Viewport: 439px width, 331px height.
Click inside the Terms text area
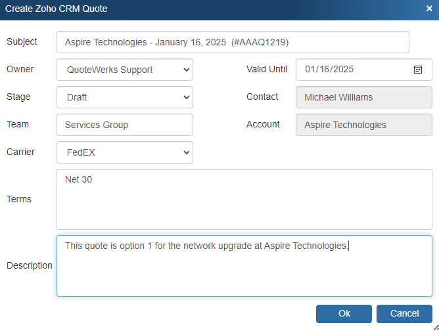coord(244,200)
